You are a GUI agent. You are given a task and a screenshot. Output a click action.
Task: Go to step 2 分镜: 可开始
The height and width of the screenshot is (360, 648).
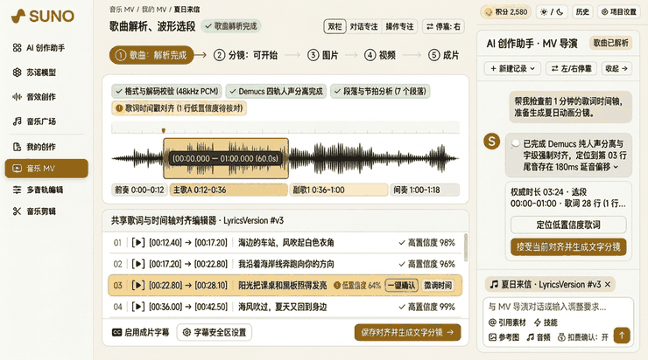point(245,55)
